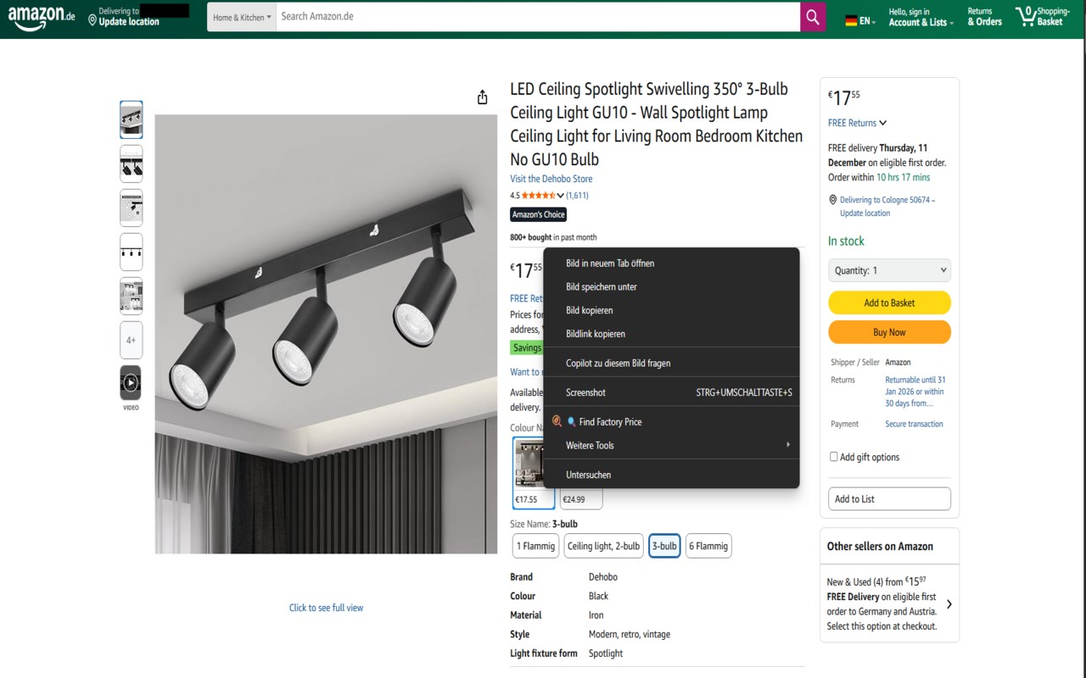Choose Copilot zu diesem Bild fragen

(671, 363)
